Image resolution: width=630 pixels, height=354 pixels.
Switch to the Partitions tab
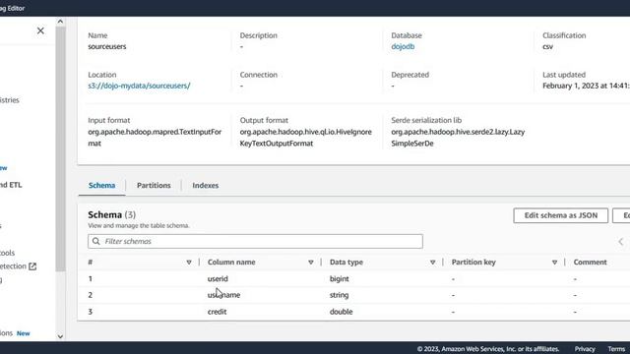154,186
